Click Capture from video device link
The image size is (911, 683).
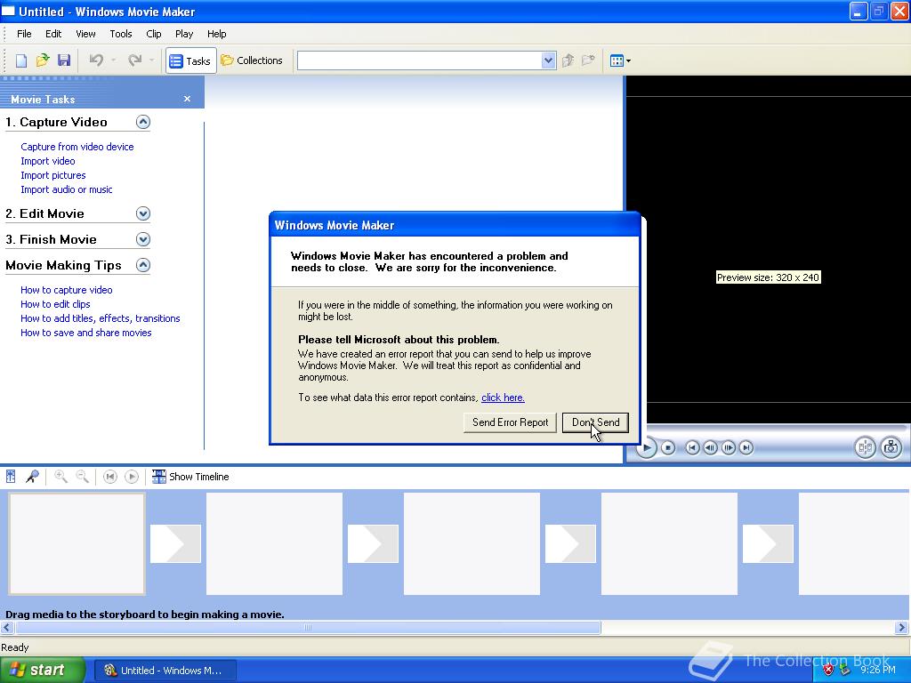(77, 147)
